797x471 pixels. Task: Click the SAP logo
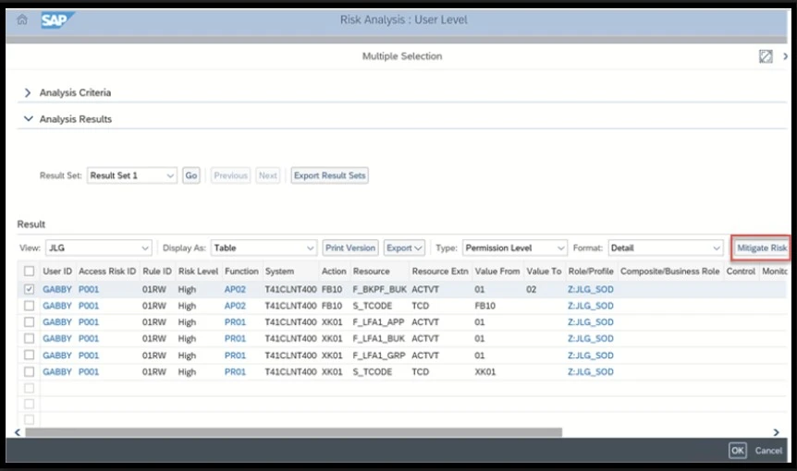57,20
